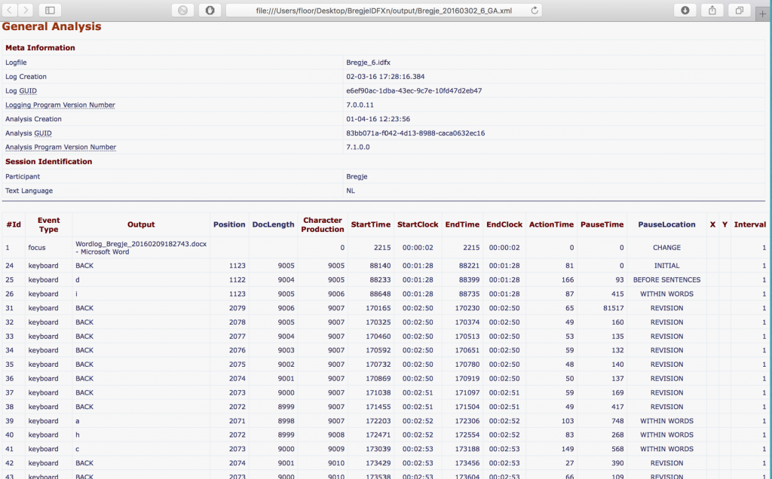This screenshot has height=479, width=772.
Task: Click the StartTime column header
Action: (x=370, y=224)
